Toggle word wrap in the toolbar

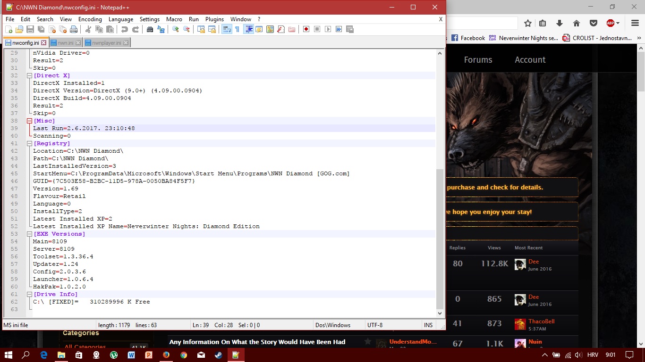pos(227,29)
